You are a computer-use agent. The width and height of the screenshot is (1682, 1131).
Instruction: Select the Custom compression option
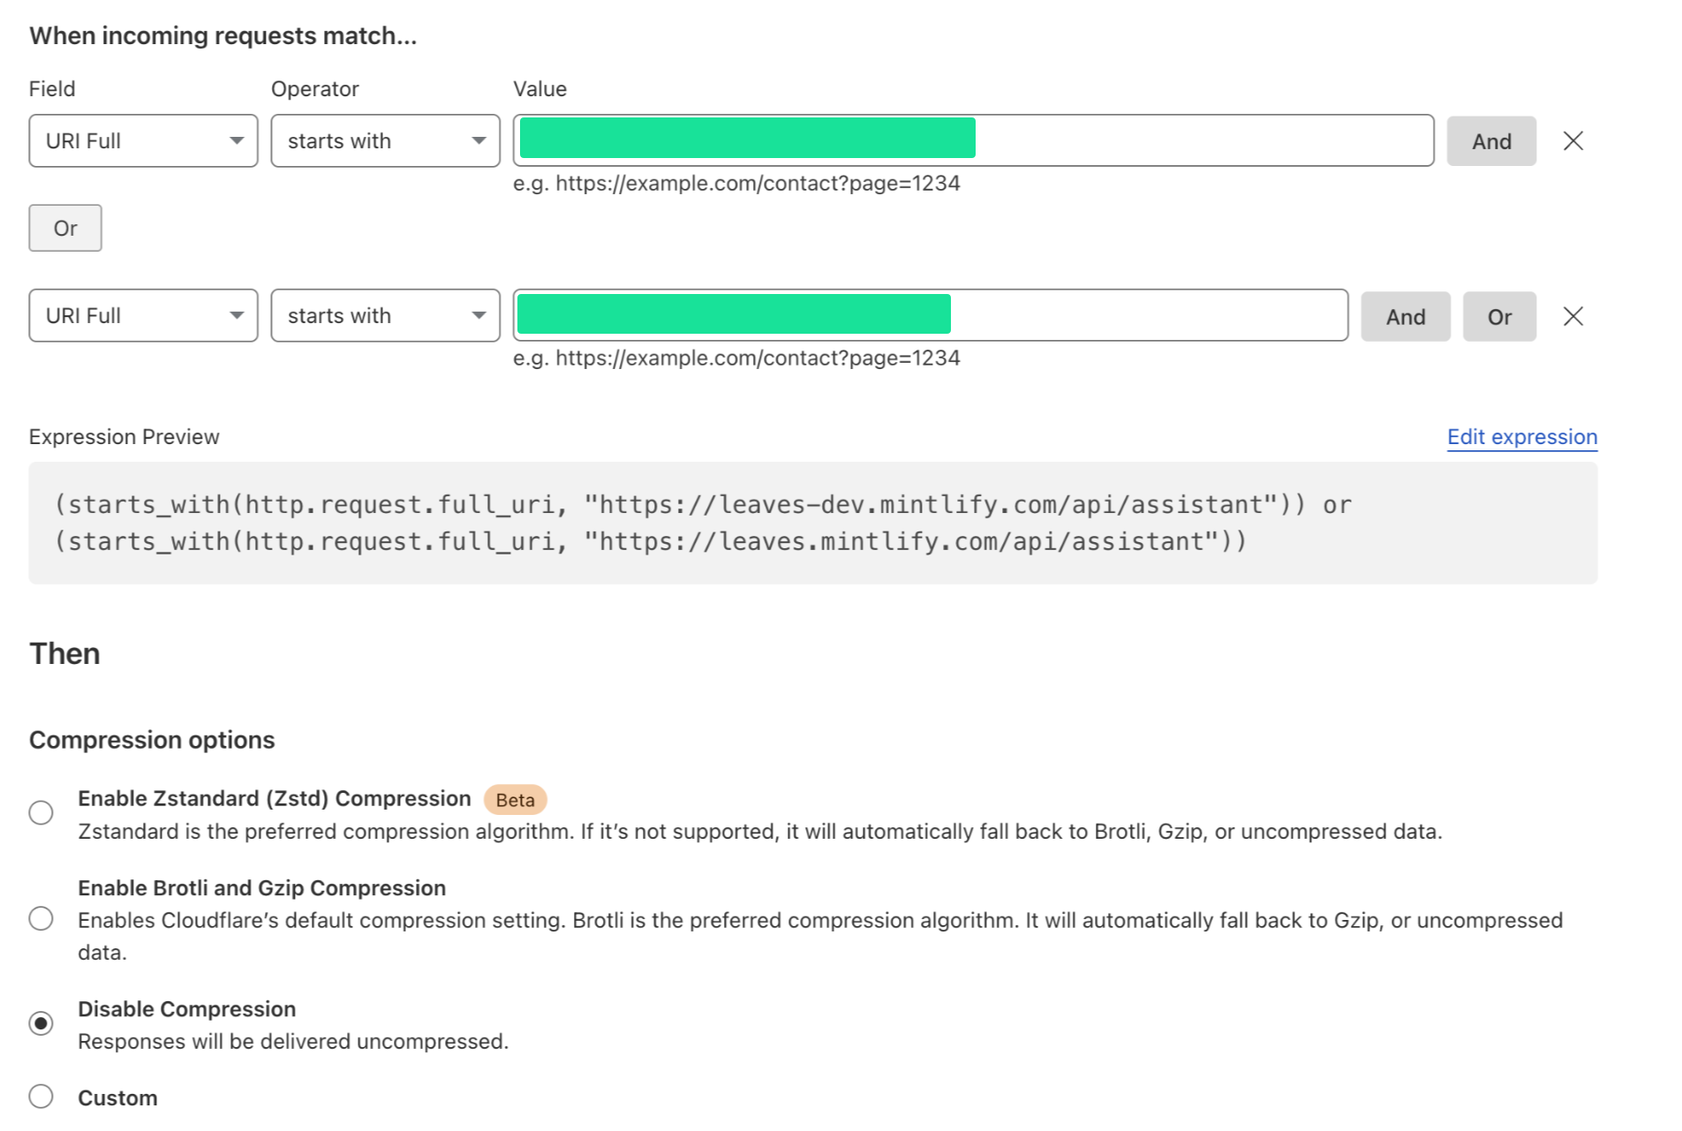click(x=41, y=1096)
